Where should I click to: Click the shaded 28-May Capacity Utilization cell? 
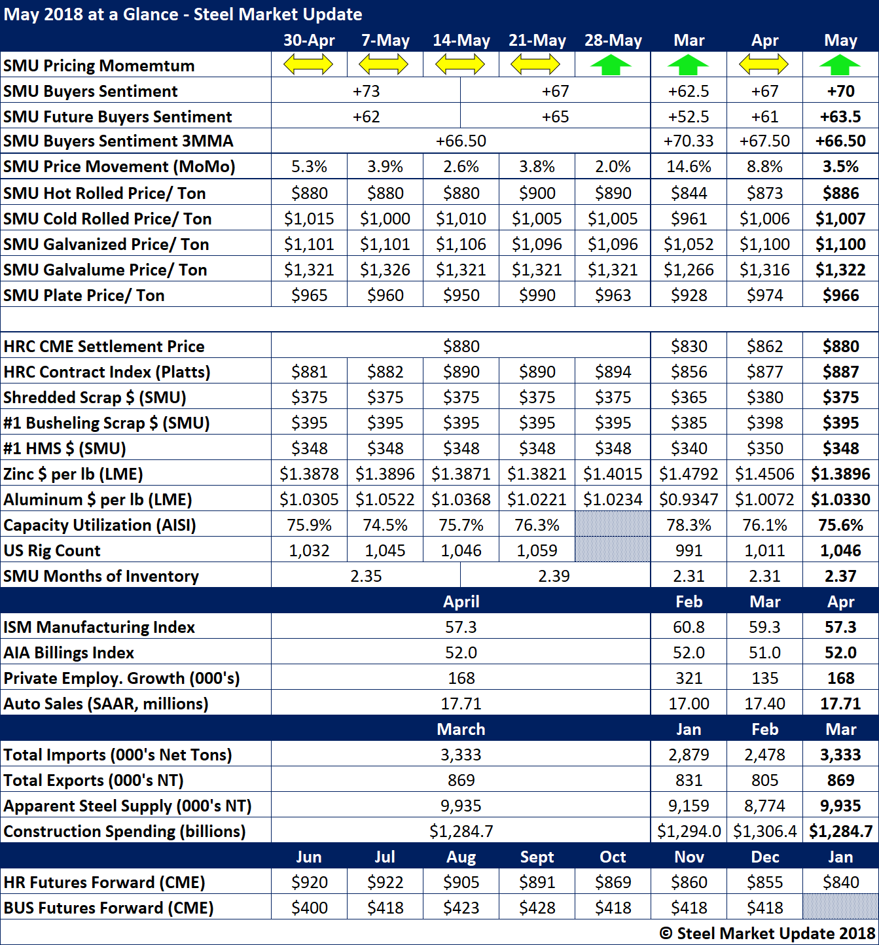pyautogui.click(x=613, y=525)
